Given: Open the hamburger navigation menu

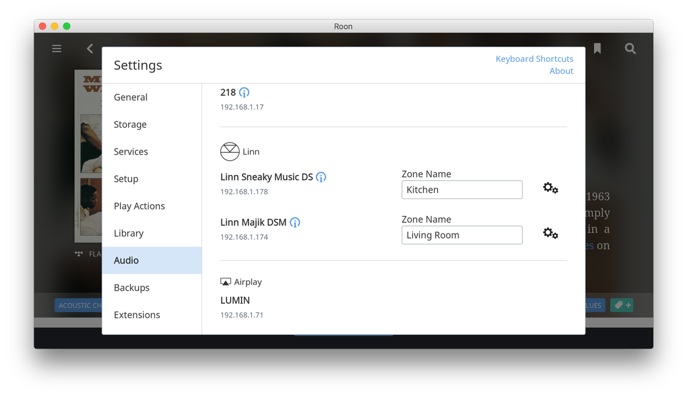Looking at the screenshot, I should [57, 49].
